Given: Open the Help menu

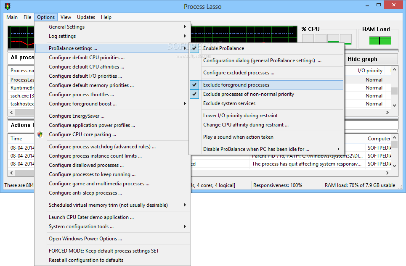Looking at the screenshot, I should click(x=106, y=17).
